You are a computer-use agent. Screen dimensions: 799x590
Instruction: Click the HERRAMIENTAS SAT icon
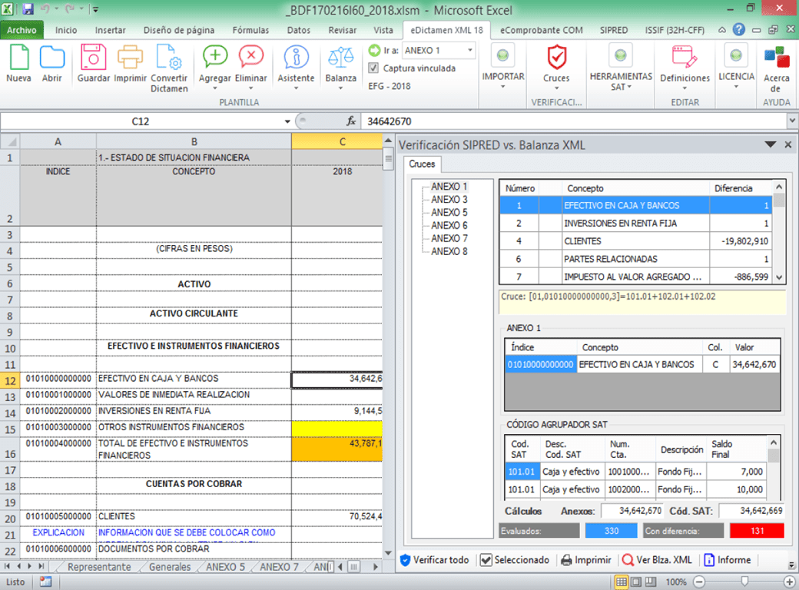pyautogui.click(x=620, y=55)
